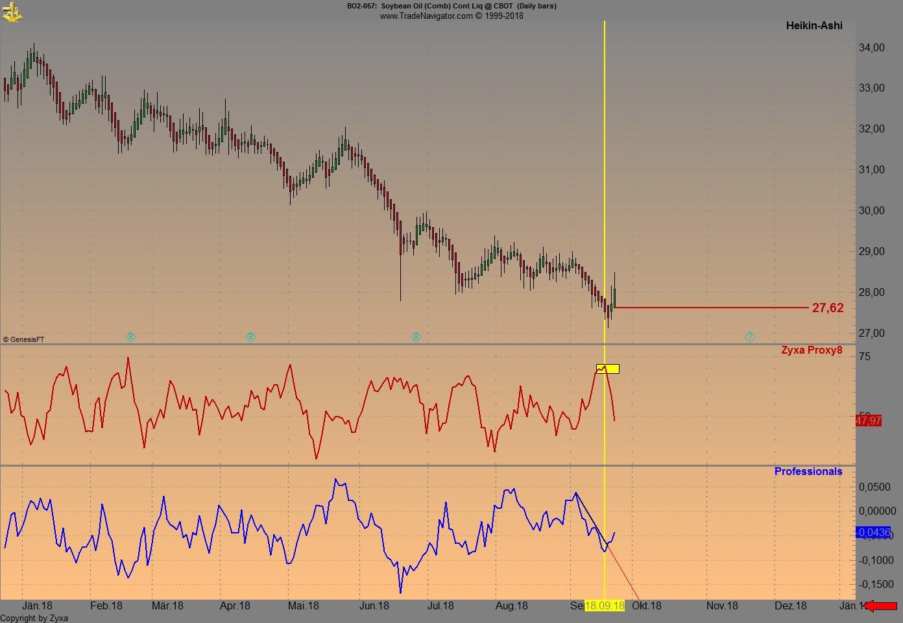903x623 pixels.
Task: Click the yellow 18.09.18 date marker
Action: point(605,606)
